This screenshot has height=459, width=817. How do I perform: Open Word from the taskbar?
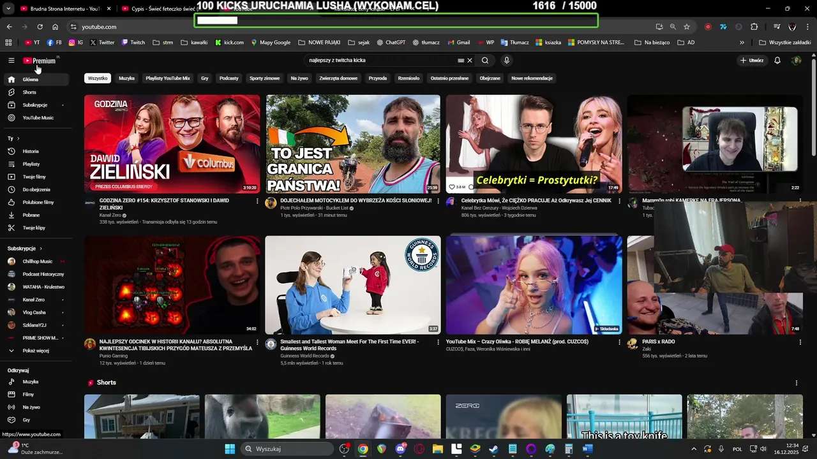(x=588, y=449)
